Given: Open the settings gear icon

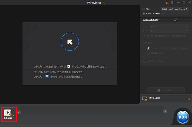Looking at the screenshot, I should pos(172,2).
